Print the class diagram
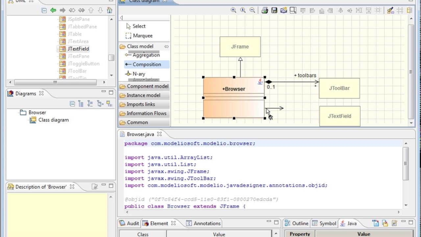Screen dimensions: 421x237 click(x=264, y=10)
